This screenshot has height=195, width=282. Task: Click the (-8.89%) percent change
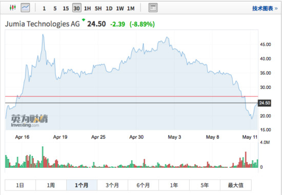(x=142, y=24)
